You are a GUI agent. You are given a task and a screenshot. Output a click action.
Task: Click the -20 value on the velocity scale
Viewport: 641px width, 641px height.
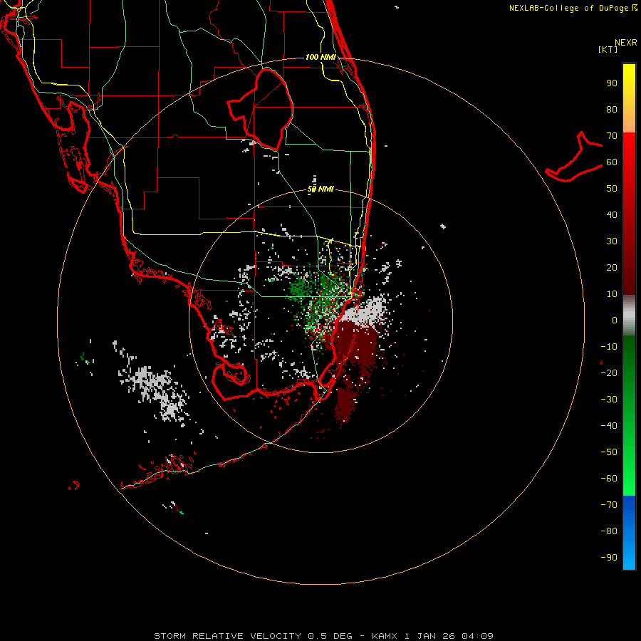click(x=609, y=373)
